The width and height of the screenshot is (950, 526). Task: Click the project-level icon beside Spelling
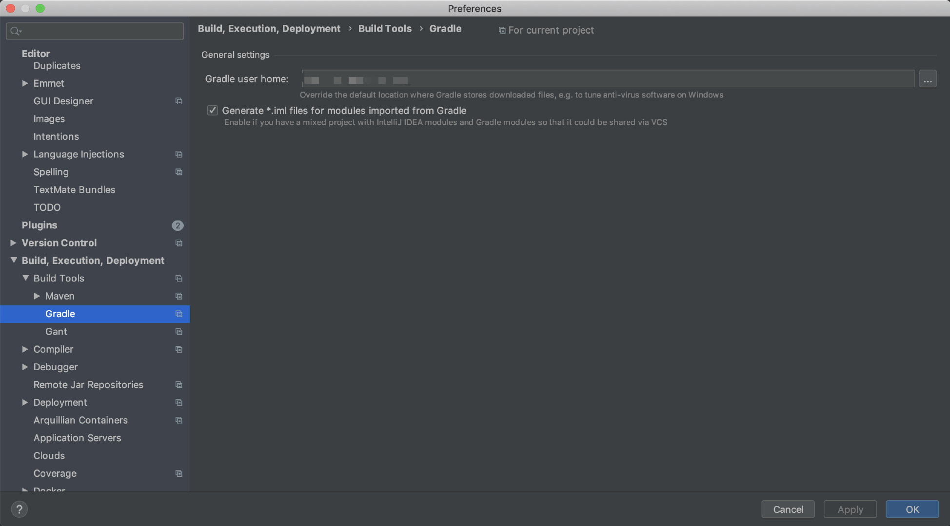(x=179, y=172)
